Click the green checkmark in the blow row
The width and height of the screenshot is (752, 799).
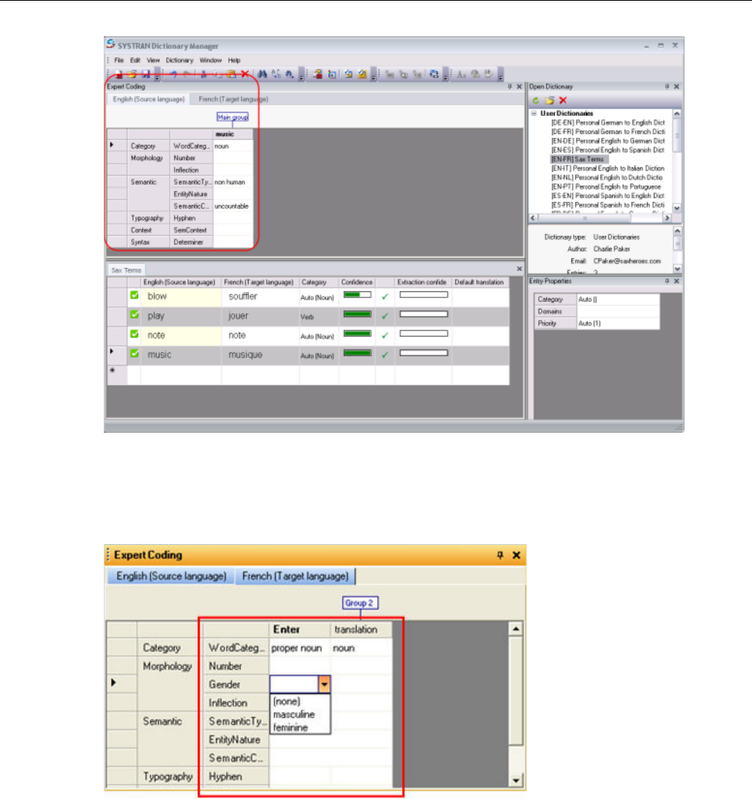[385, 296]
